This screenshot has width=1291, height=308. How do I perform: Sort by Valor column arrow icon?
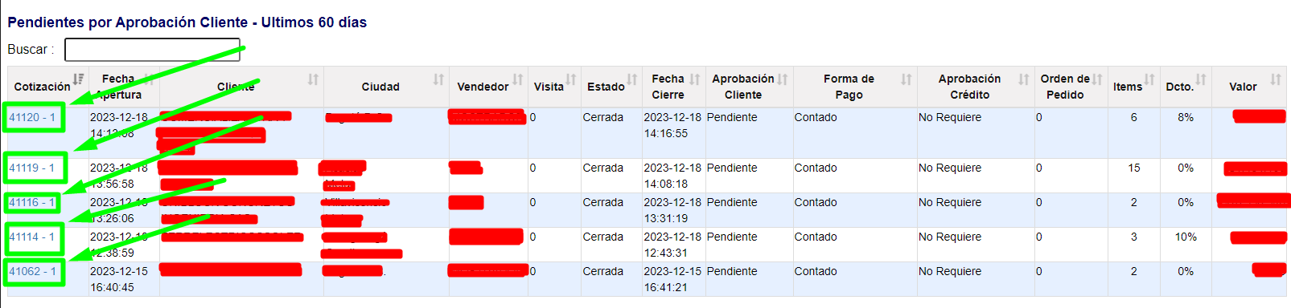(x=1276, y=79)
